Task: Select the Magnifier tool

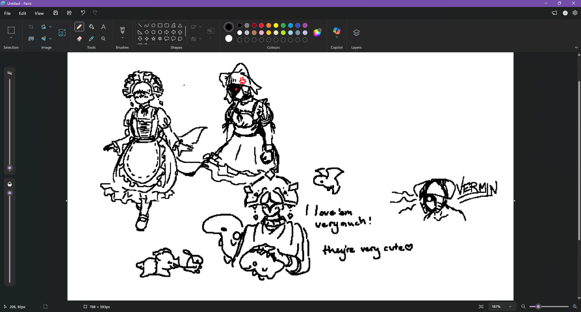Action: point(104,39)
